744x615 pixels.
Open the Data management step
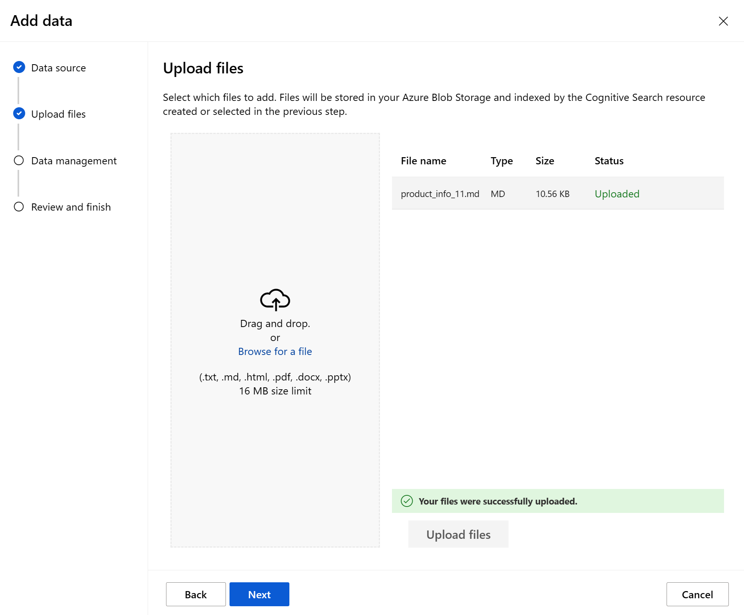[74, 161]
